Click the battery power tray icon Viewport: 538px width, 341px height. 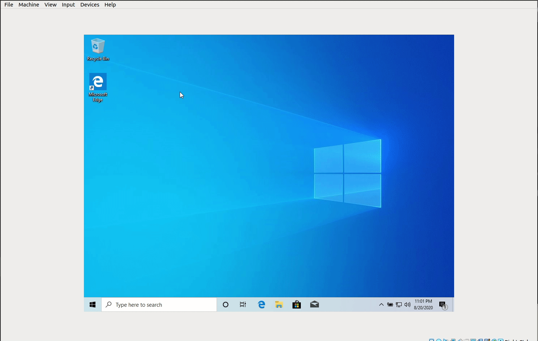[x=390, y=305]
